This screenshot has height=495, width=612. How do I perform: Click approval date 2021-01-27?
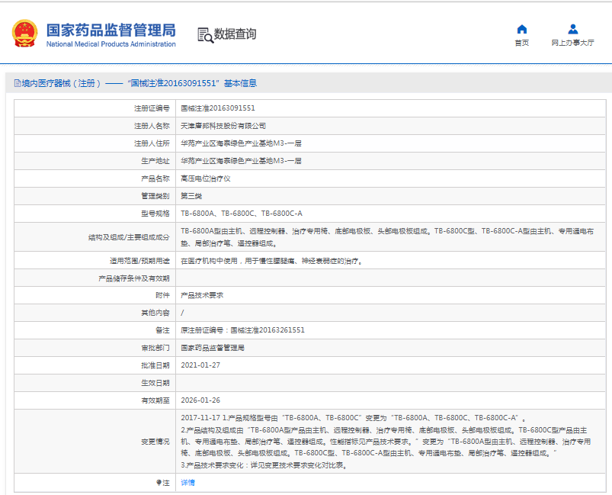200,365
